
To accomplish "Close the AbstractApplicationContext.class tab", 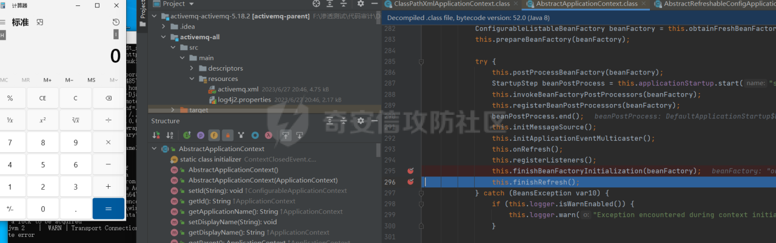I will click(644, 4).
